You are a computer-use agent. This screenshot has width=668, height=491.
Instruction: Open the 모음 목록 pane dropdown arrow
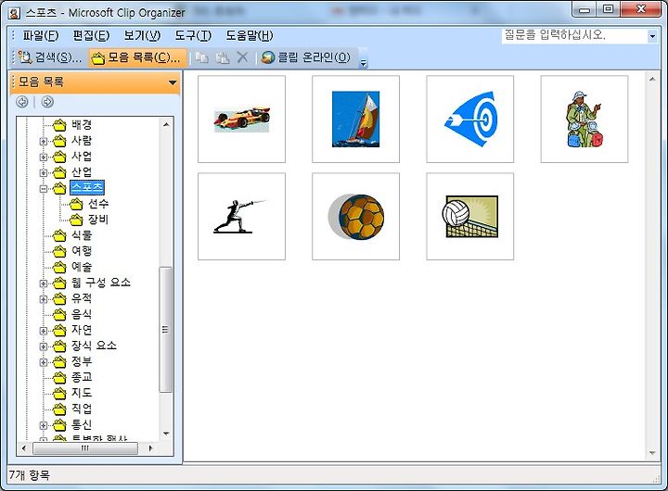173,82
